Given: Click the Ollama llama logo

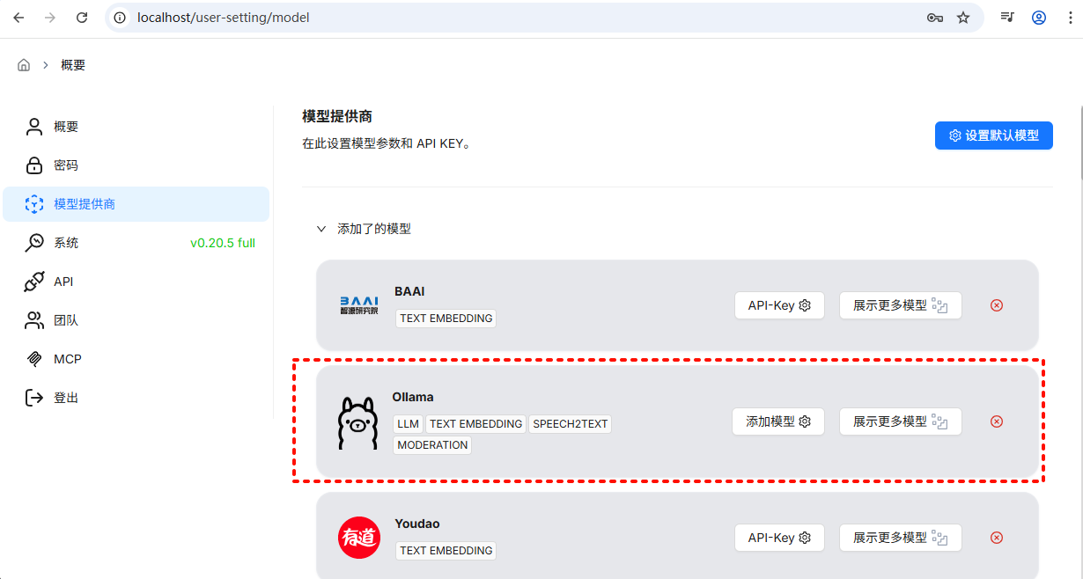Looking at the screenshot, I should point(357,423).
